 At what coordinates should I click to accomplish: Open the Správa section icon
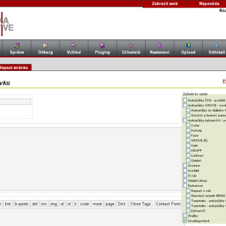click(x=17, y=46)
